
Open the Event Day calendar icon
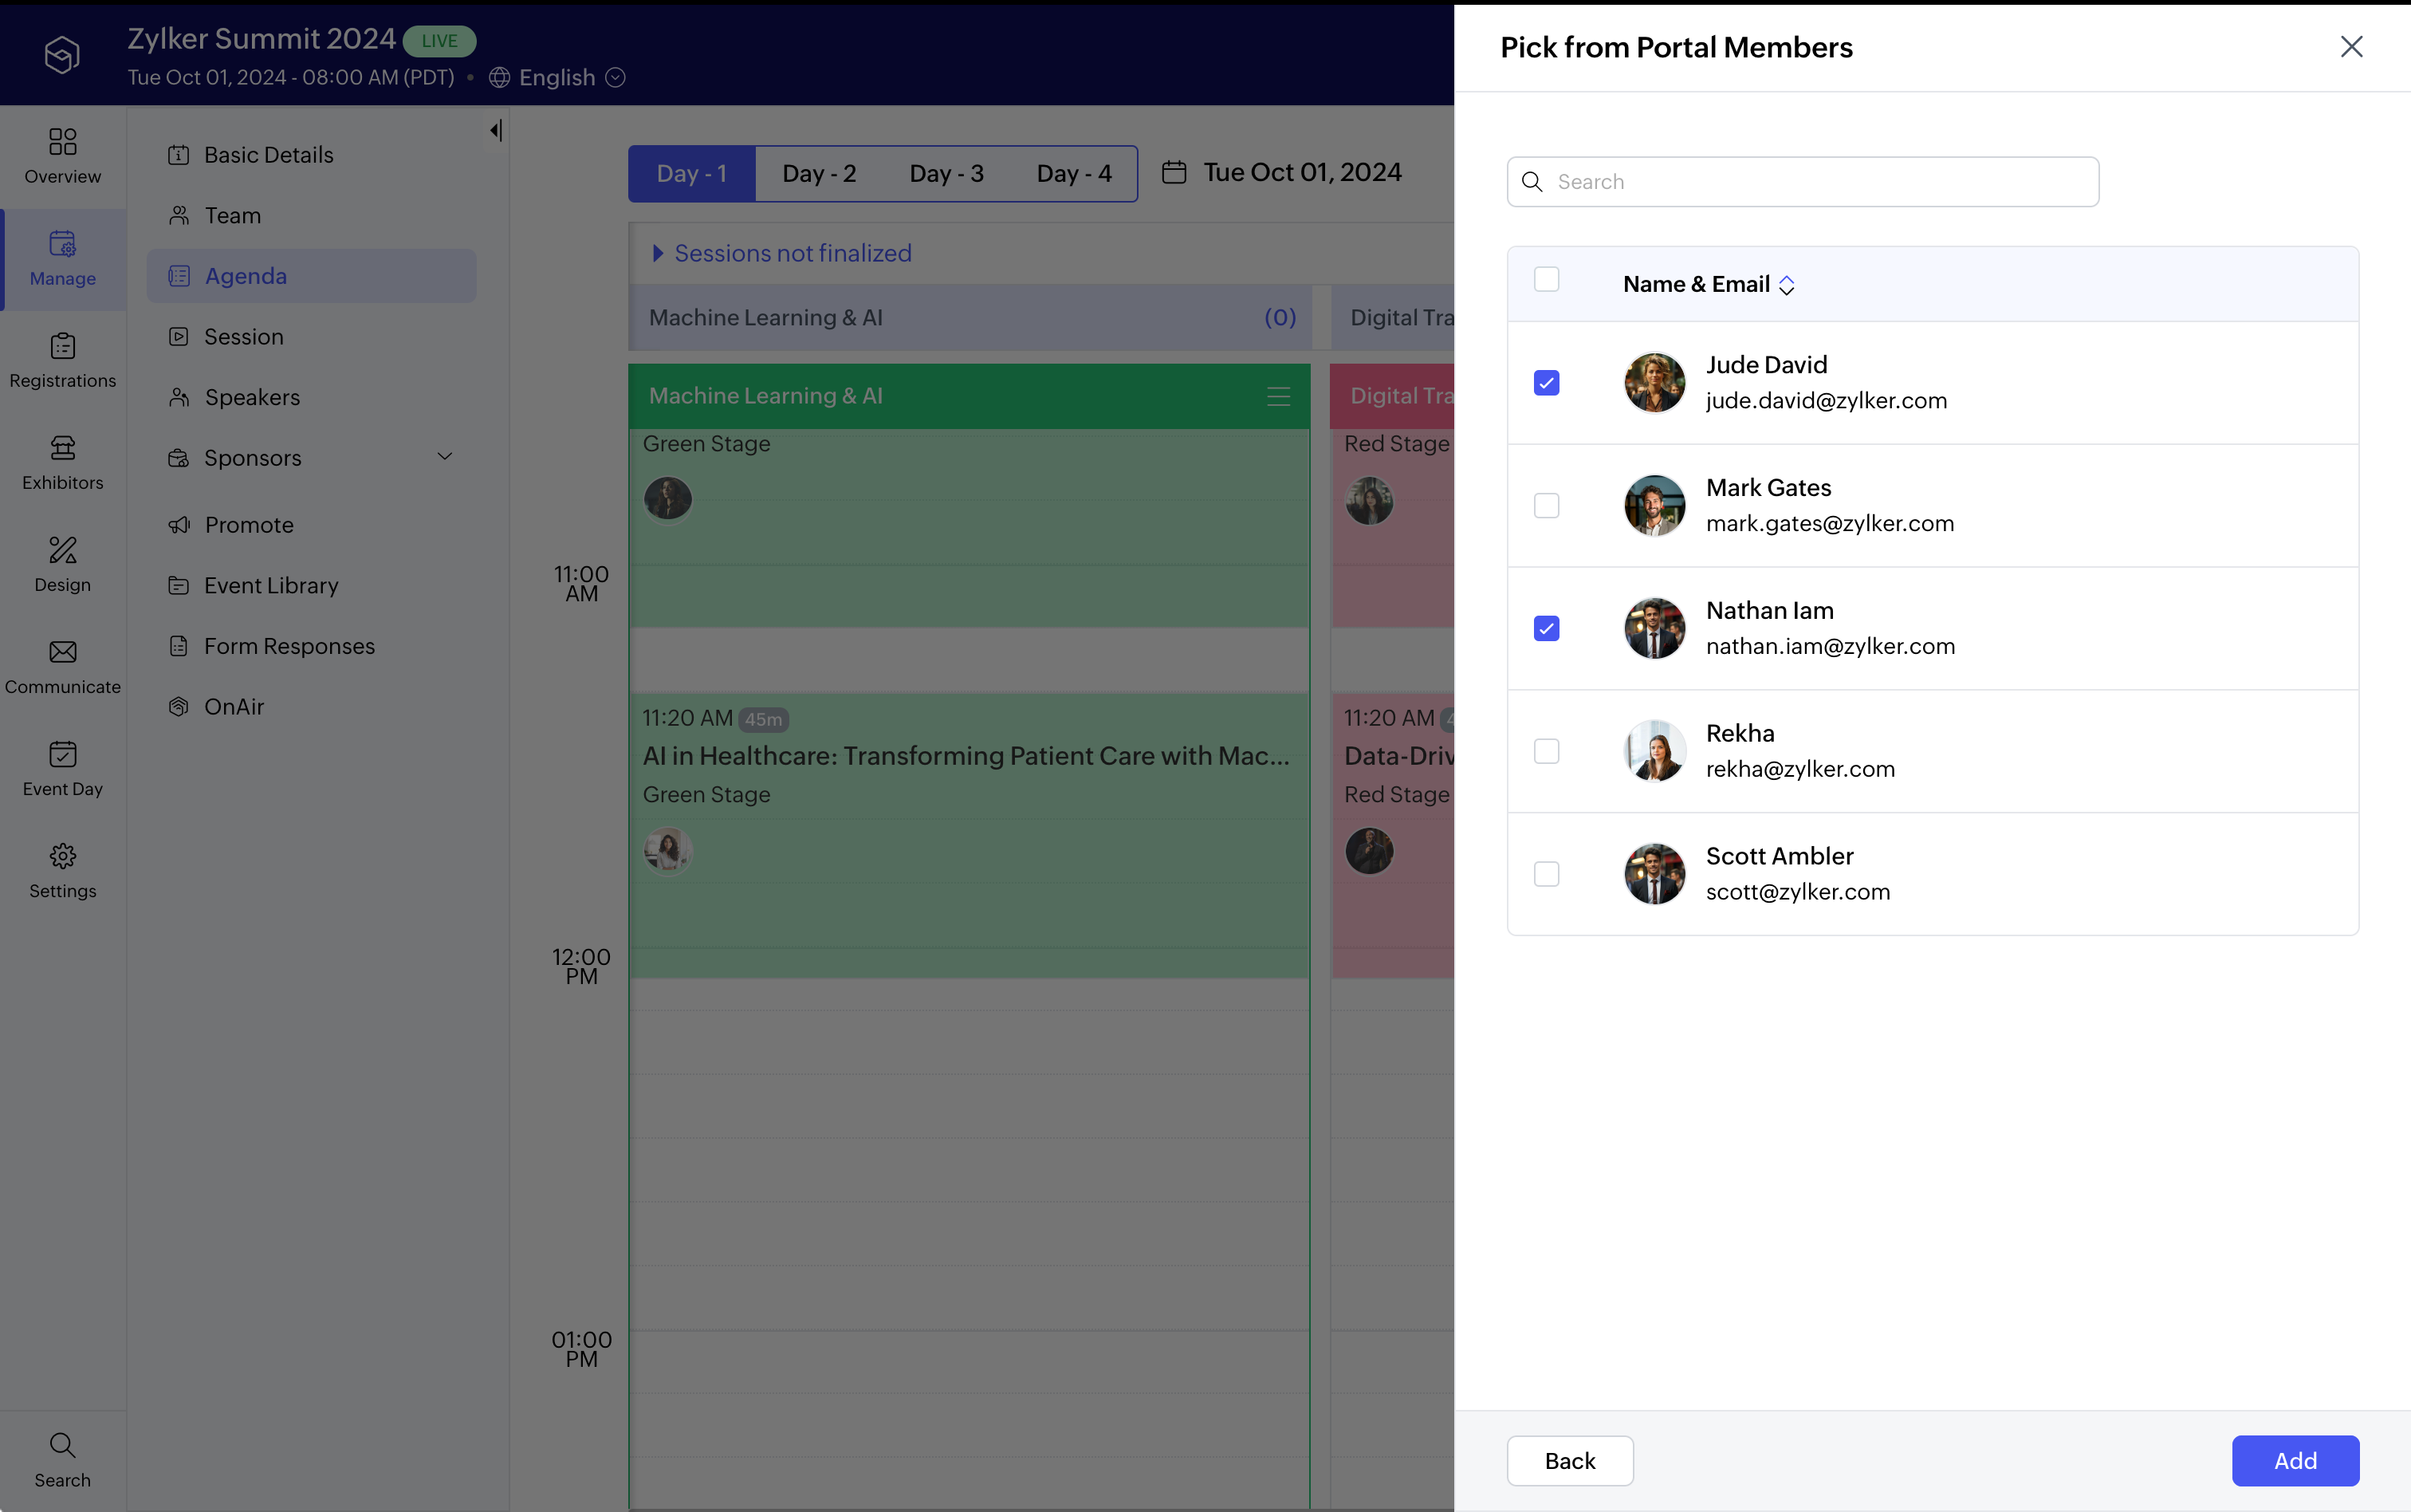[x=62, y=769]
